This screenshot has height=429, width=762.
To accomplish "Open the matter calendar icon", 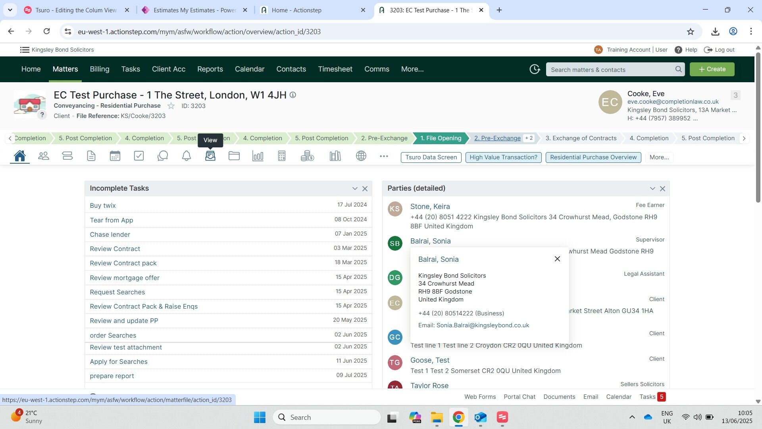I will [115, 156].
